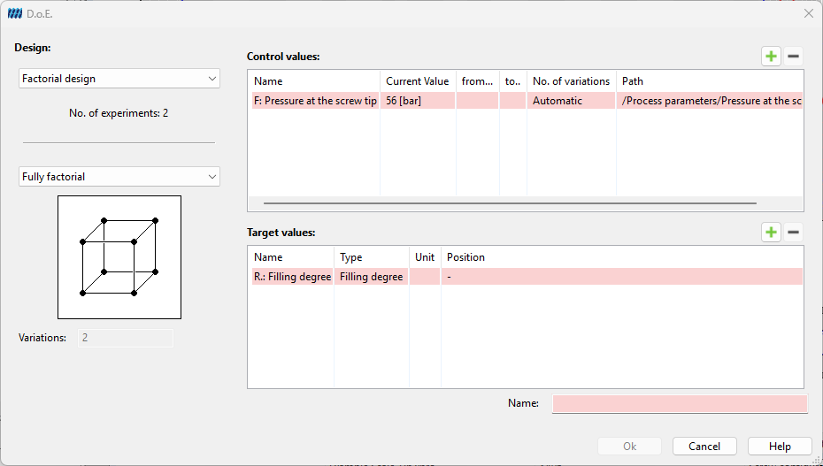Image resolution: width=823 pixels, height=466 pixels.
Task: Click the Cancel button
Action: [704, 447]
